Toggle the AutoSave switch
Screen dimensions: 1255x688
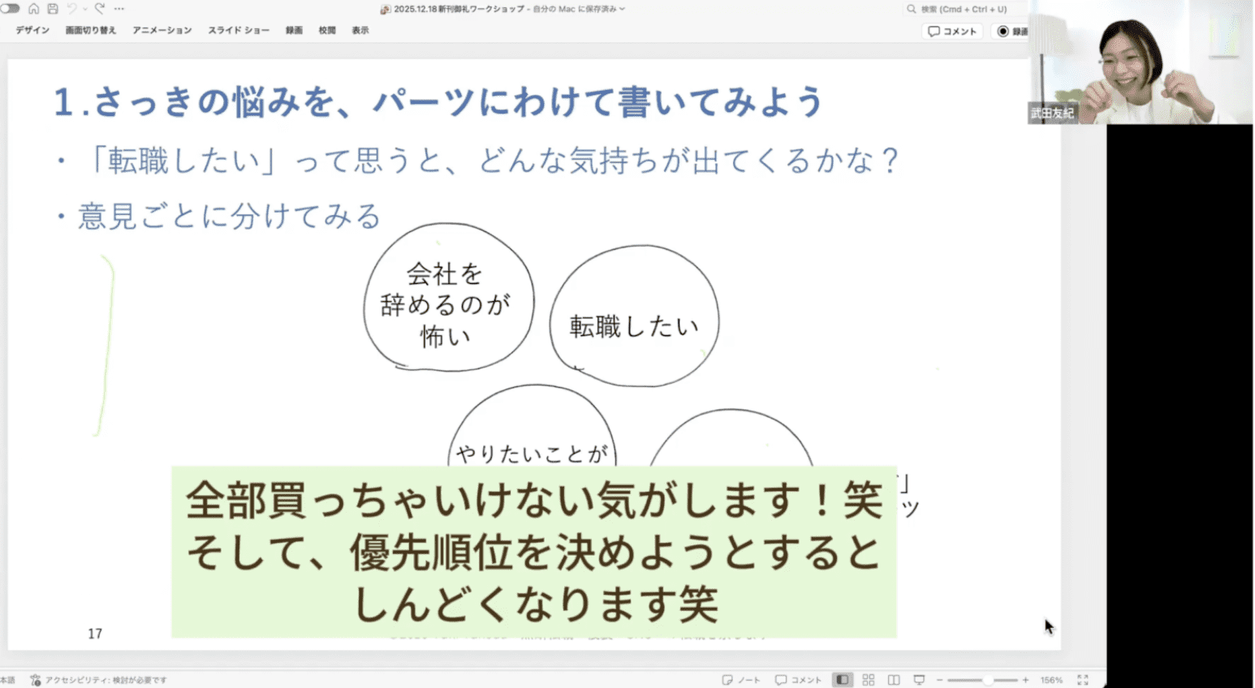(x=10, y=9)
